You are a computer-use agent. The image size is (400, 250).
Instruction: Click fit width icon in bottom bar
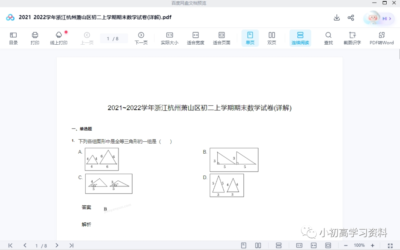[314, 246]
